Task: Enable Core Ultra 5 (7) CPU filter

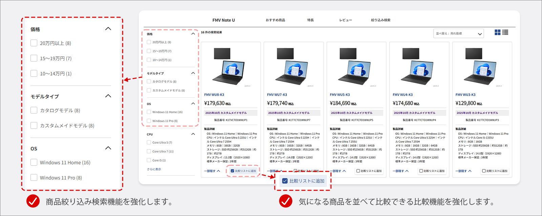Action: tap(149, 143)
